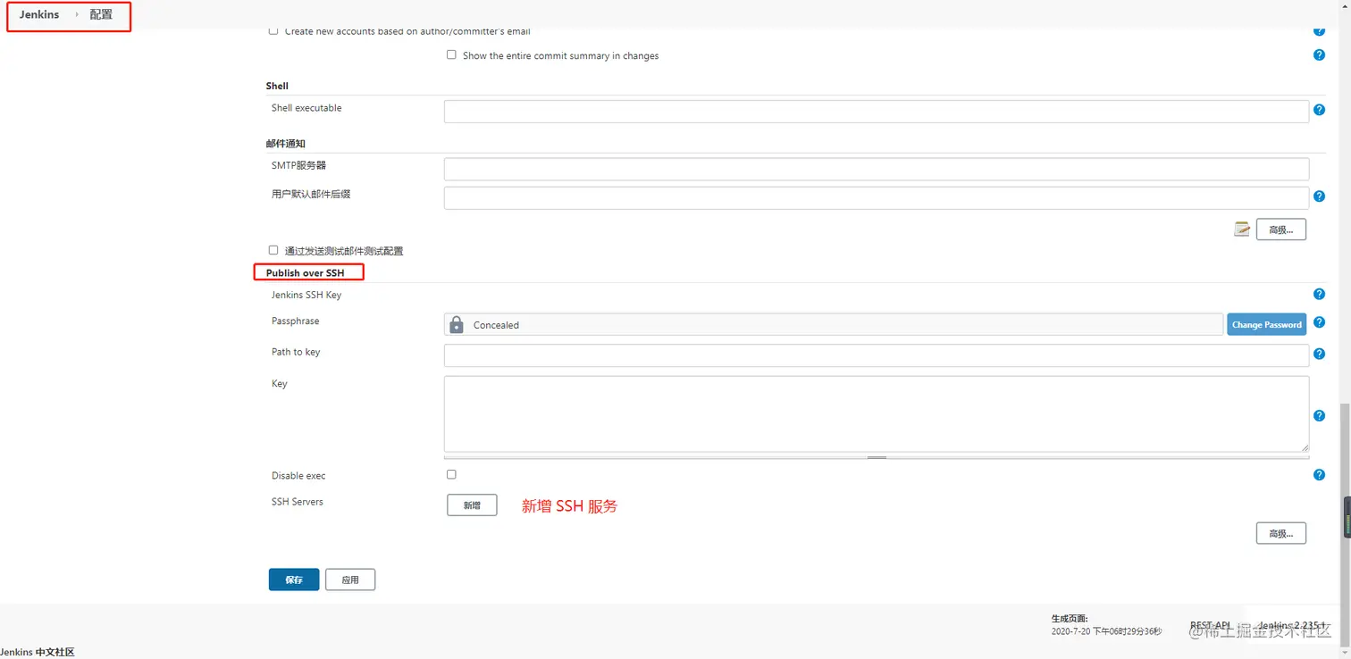
Task: Open help for Path to key
Action: pos(1319,355)
